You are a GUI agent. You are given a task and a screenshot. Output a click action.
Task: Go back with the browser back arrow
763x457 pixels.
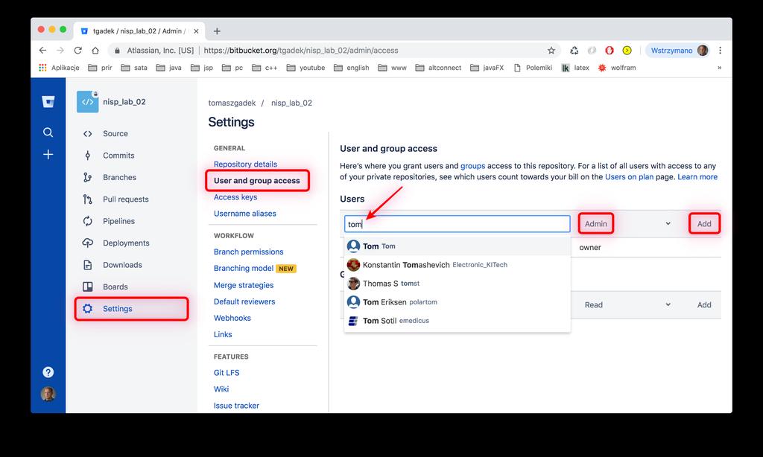click(x=42, y=50)
